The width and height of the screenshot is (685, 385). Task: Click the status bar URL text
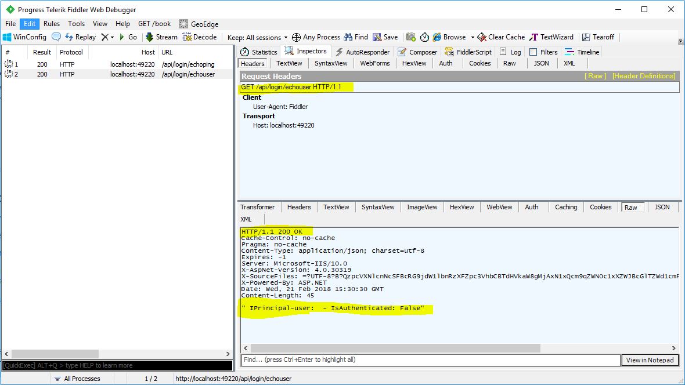tap(233, 379)
